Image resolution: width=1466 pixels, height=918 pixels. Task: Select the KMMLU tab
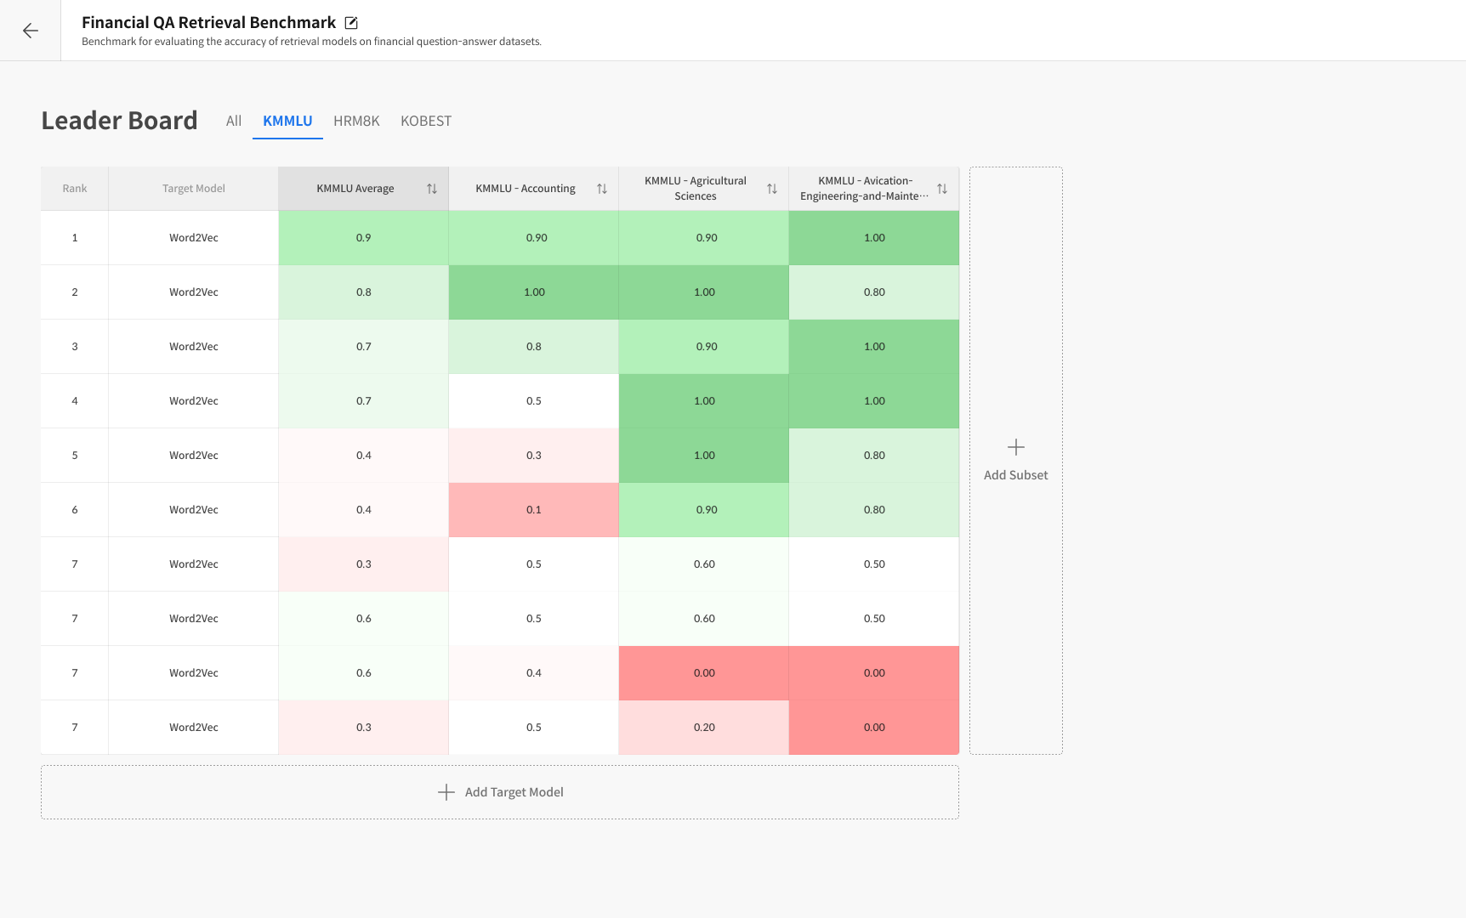(x=287, y=121)
